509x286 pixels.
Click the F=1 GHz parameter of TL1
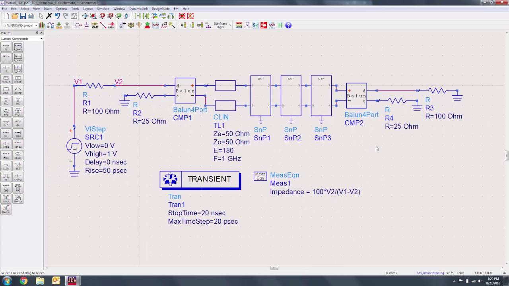(227, 158)
